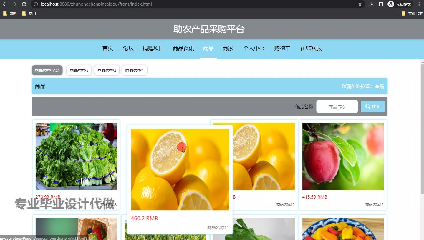The image size is (424, 240).
Task: Open the 商品资讯 nav item
Action: coord(183,48)
